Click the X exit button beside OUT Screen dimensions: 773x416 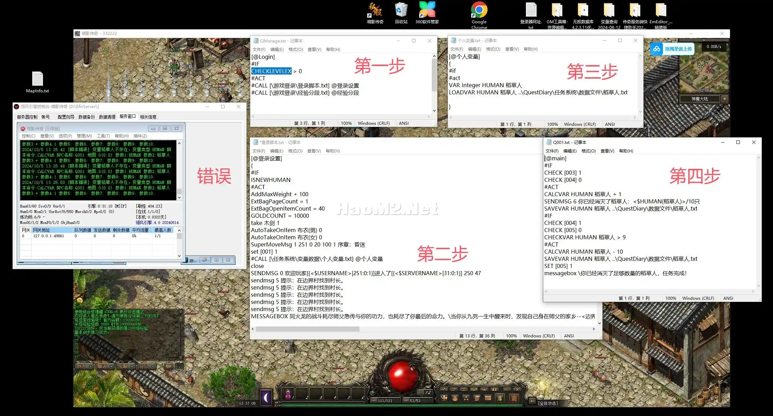517,389
